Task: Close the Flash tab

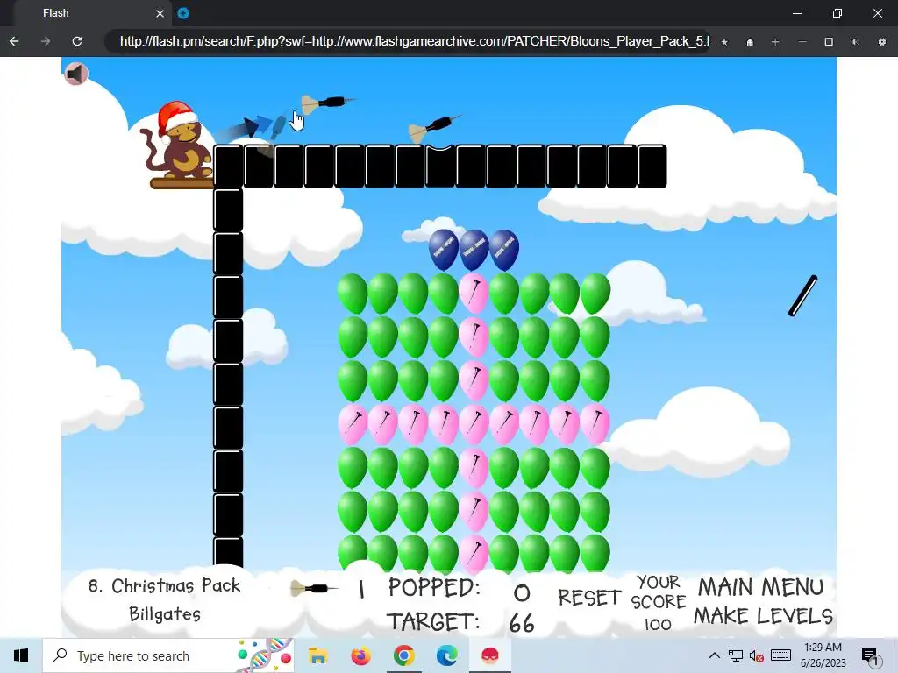Action: tap(160, 13)
